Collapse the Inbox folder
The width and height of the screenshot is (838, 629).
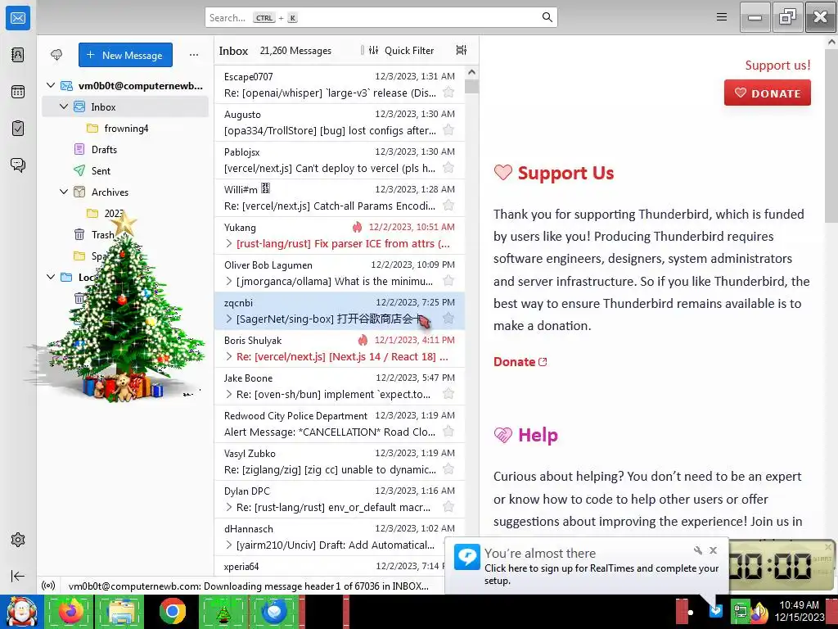coord(64,106)
